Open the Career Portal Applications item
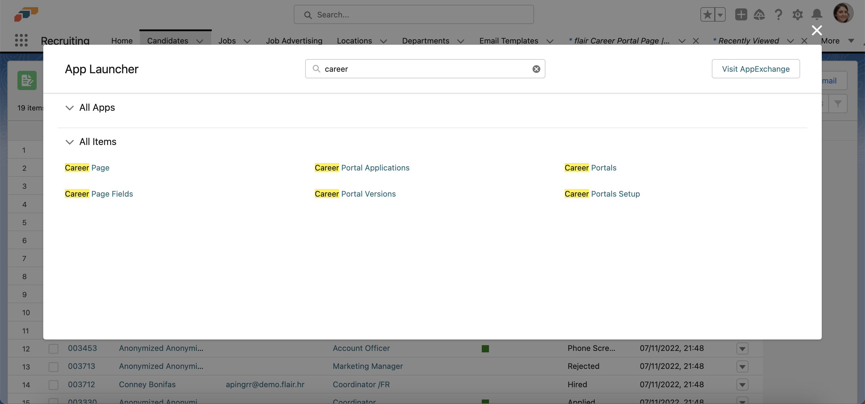 pyautogui.click(x=362, y=168)
